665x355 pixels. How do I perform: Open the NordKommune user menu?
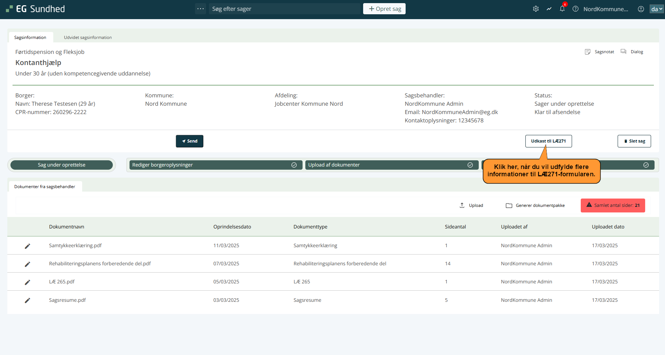(605, 9)
